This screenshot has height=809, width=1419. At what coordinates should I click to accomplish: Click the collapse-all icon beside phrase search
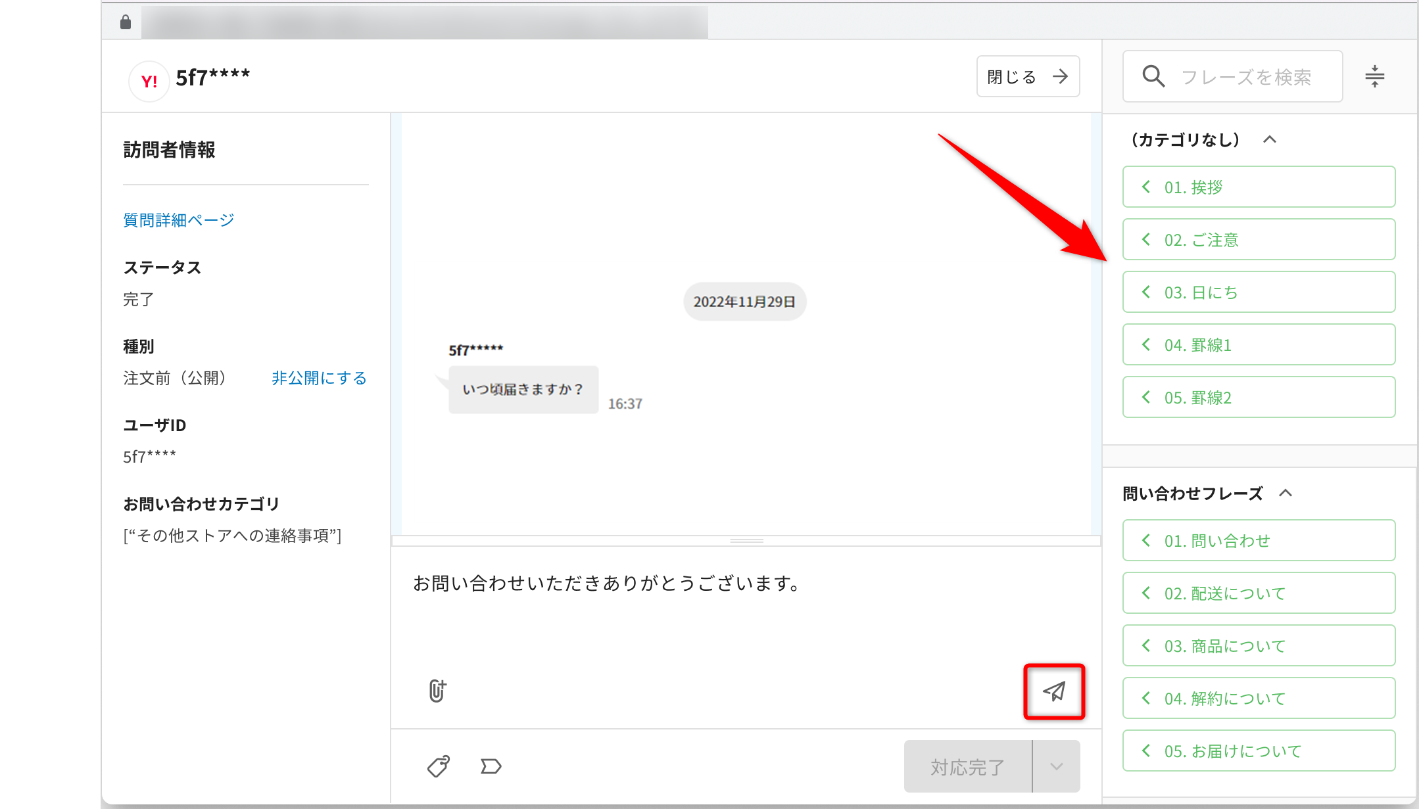[1374, 76]
